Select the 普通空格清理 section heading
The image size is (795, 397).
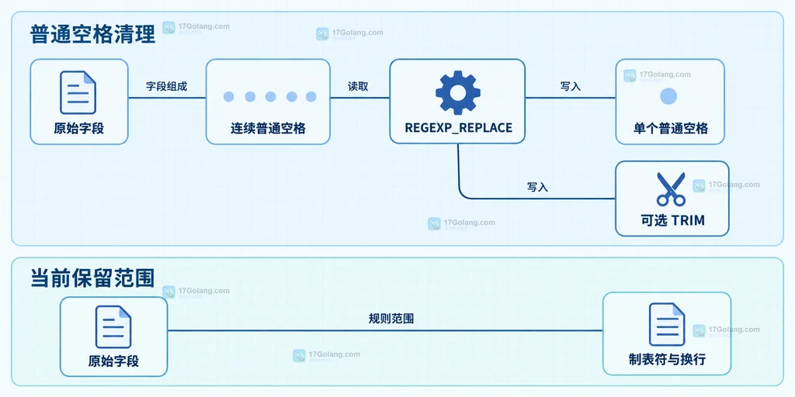(x=92, y=34)
